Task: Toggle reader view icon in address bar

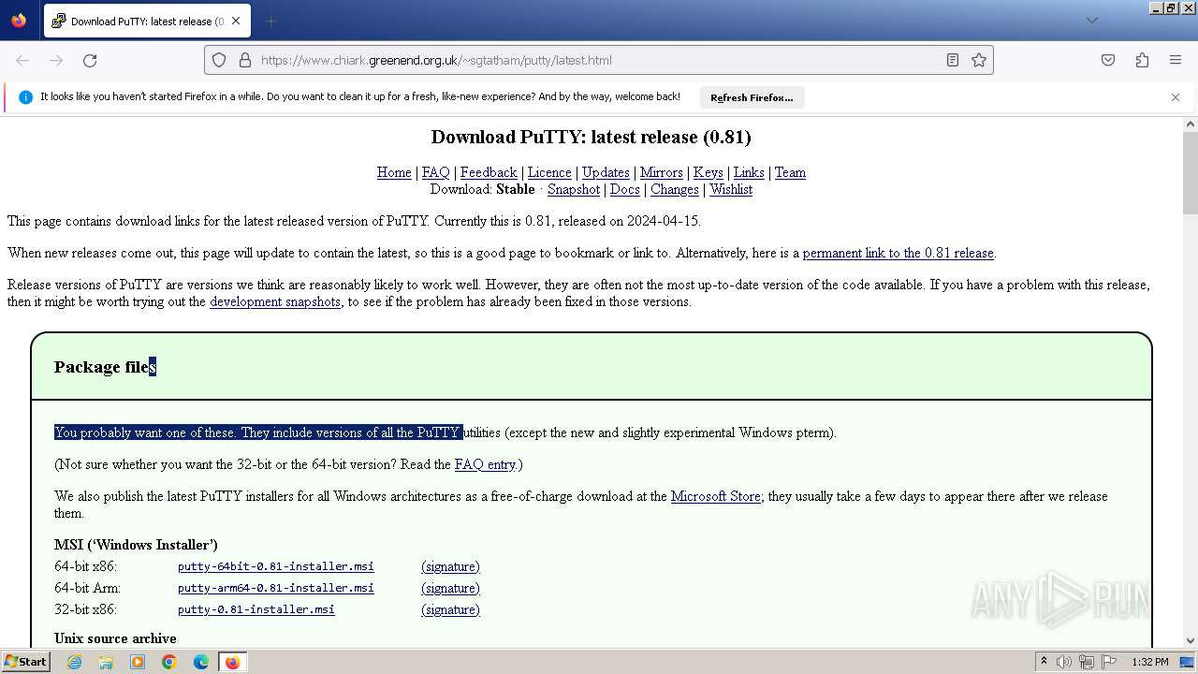Action: coord(953,60)
